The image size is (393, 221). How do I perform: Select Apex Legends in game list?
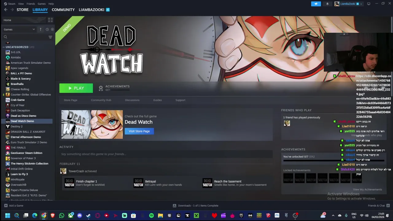[19, 68]
